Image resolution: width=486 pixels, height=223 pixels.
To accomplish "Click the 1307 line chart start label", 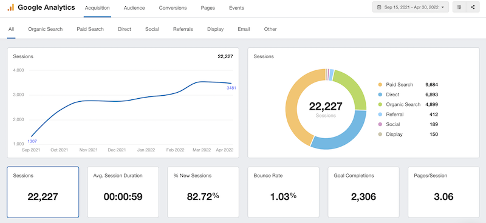I will (x=32, y=141).
